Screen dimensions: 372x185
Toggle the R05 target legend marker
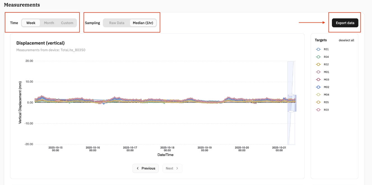(318, 102)
